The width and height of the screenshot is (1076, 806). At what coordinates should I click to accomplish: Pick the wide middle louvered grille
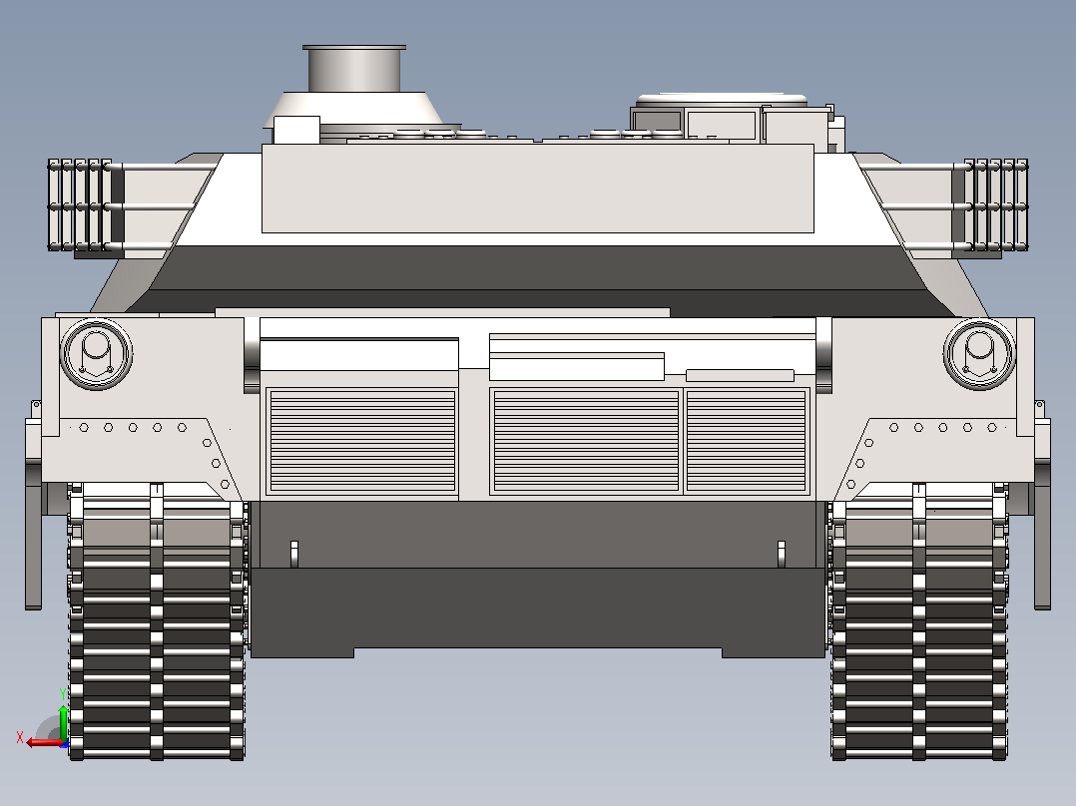click(586, 441)
